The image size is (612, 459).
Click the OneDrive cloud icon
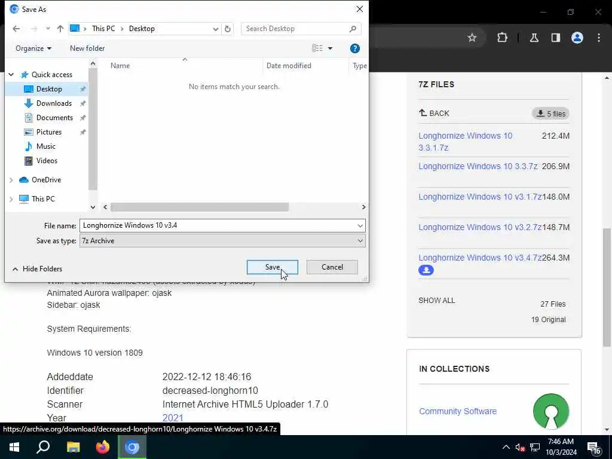(x=24, y=180)
